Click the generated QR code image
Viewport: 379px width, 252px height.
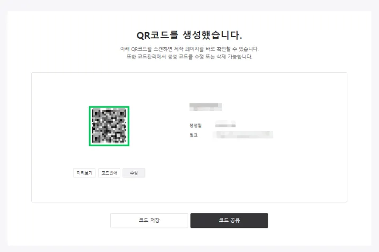click(109, 126)
